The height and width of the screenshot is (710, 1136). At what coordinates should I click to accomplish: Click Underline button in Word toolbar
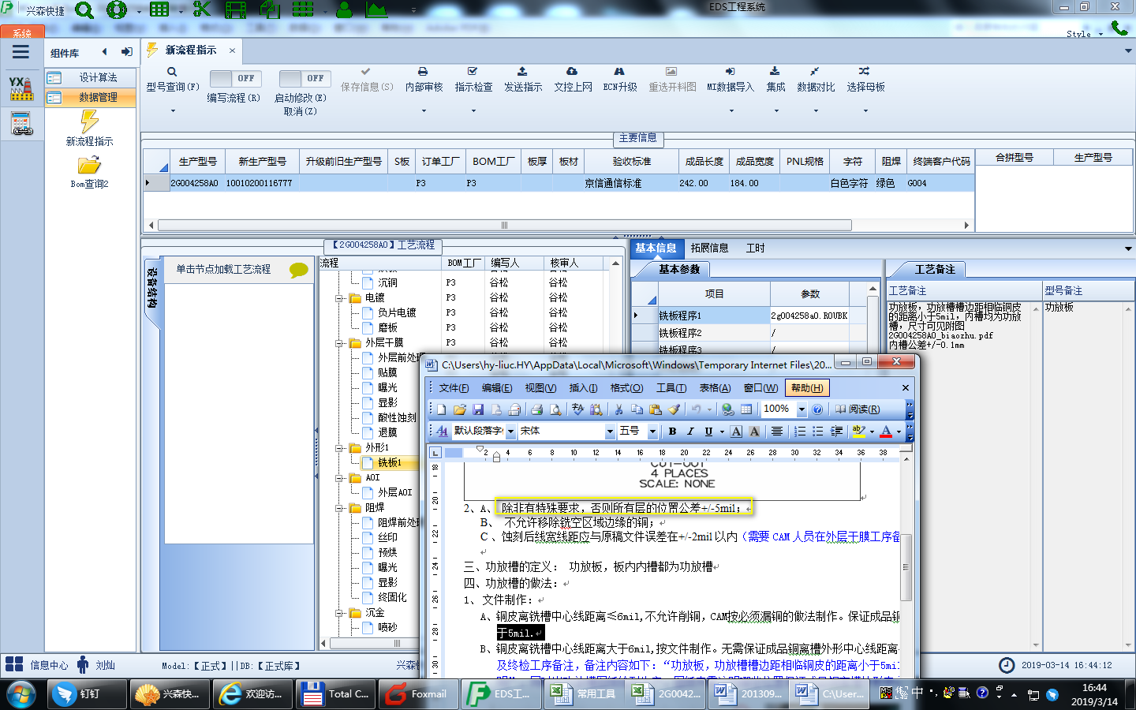[708, 432]
